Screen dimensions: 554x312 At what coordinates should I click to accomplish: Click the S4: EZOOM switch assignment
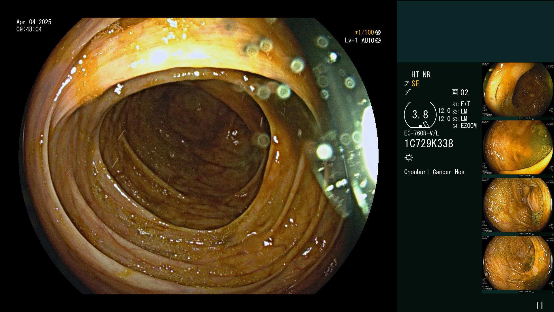464,126
